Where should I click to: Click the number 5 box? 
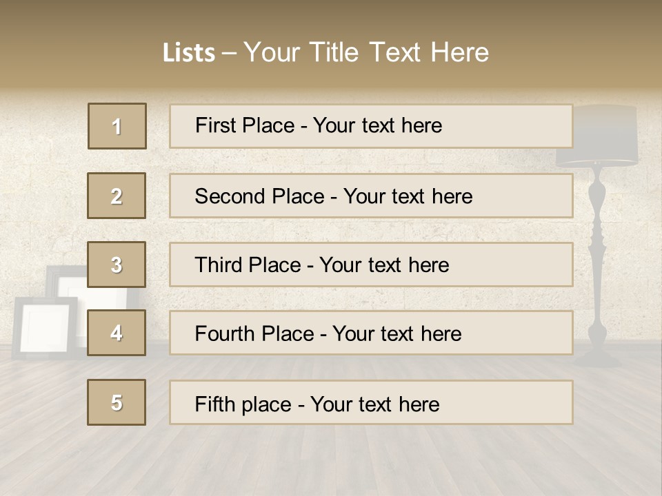click(x=117, y=402)
